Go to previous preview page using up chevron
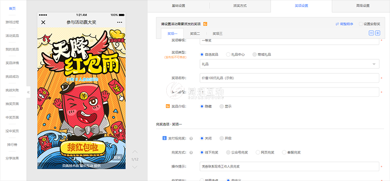The height and width of the screenshot is (181, 390). [135, 152]
